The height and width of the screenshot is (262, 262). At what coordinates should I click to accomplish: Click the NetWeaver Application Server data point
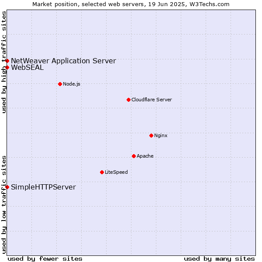tap(7, 62)
